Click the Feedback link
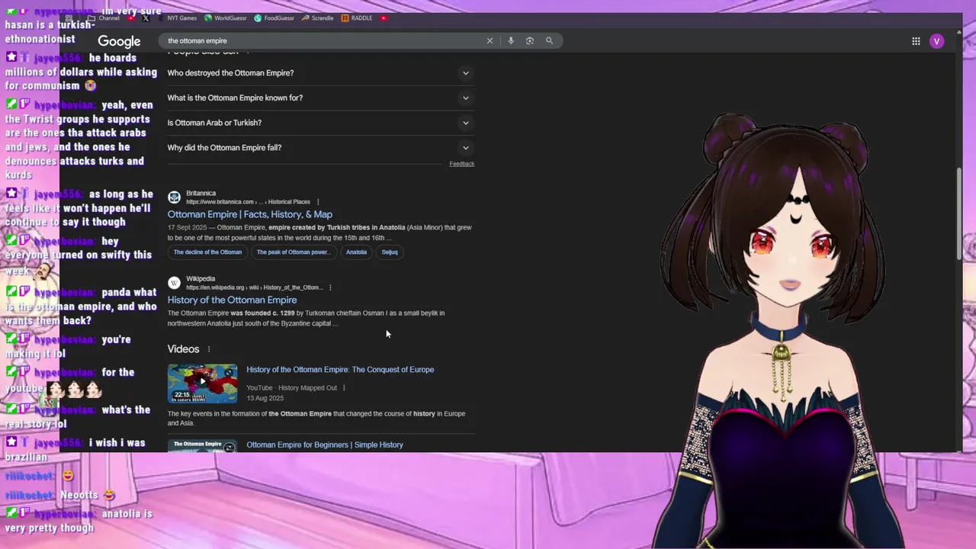Image resolution: width=976 pixels, height=549 pixels. (461, 164)
